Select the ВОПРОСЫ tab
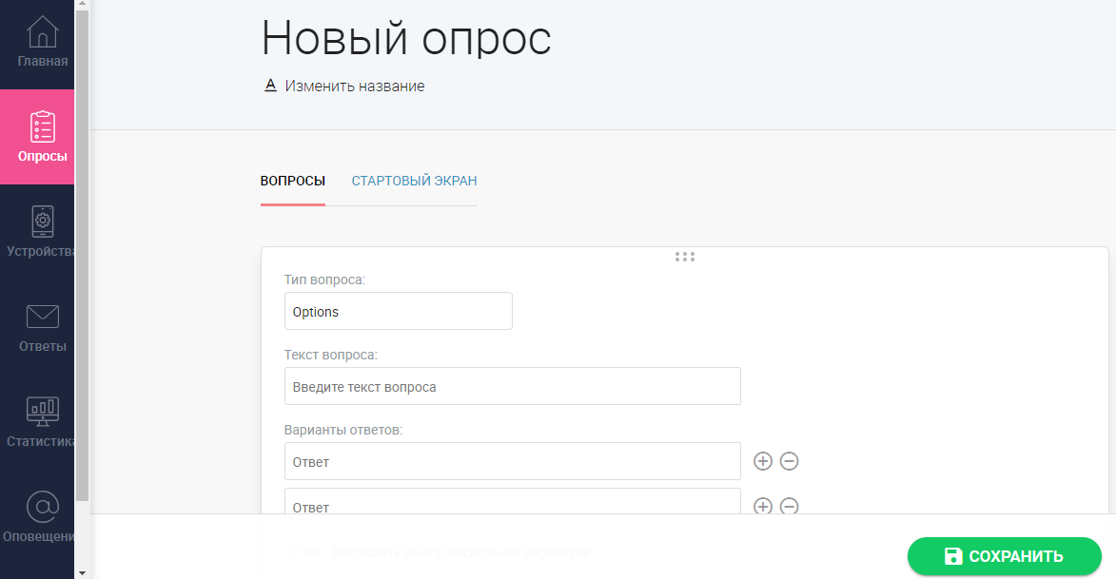Image resolution: width=1116 pixels, height=579 pixels. coord(293,181)
